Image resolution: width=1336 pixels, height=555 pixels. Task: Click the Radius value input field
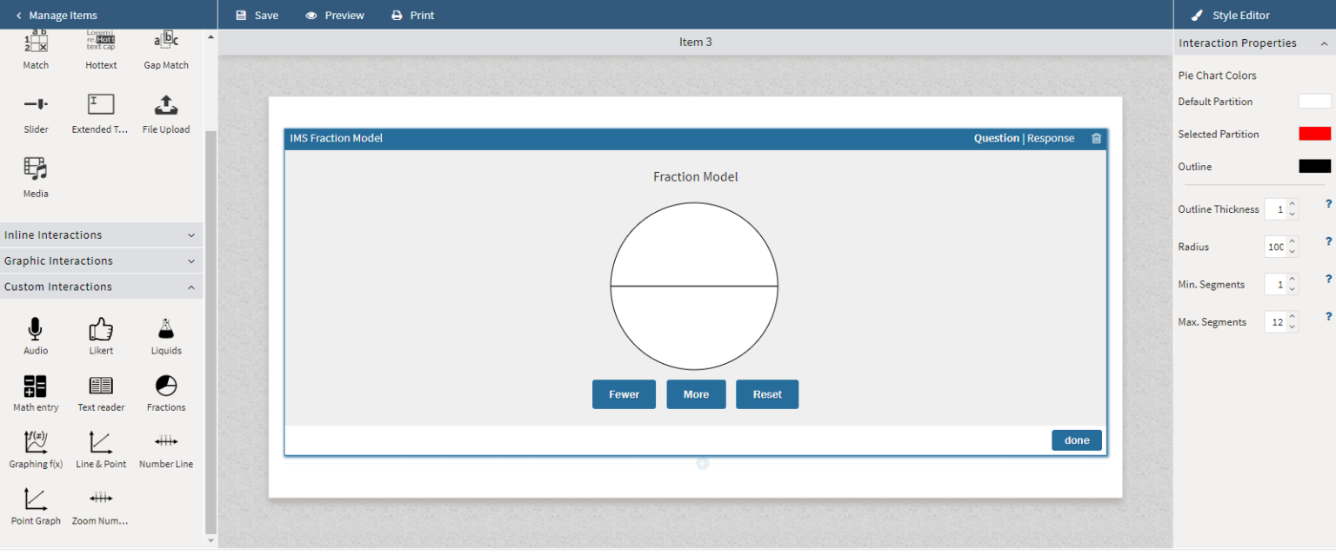pos(1275,248)
